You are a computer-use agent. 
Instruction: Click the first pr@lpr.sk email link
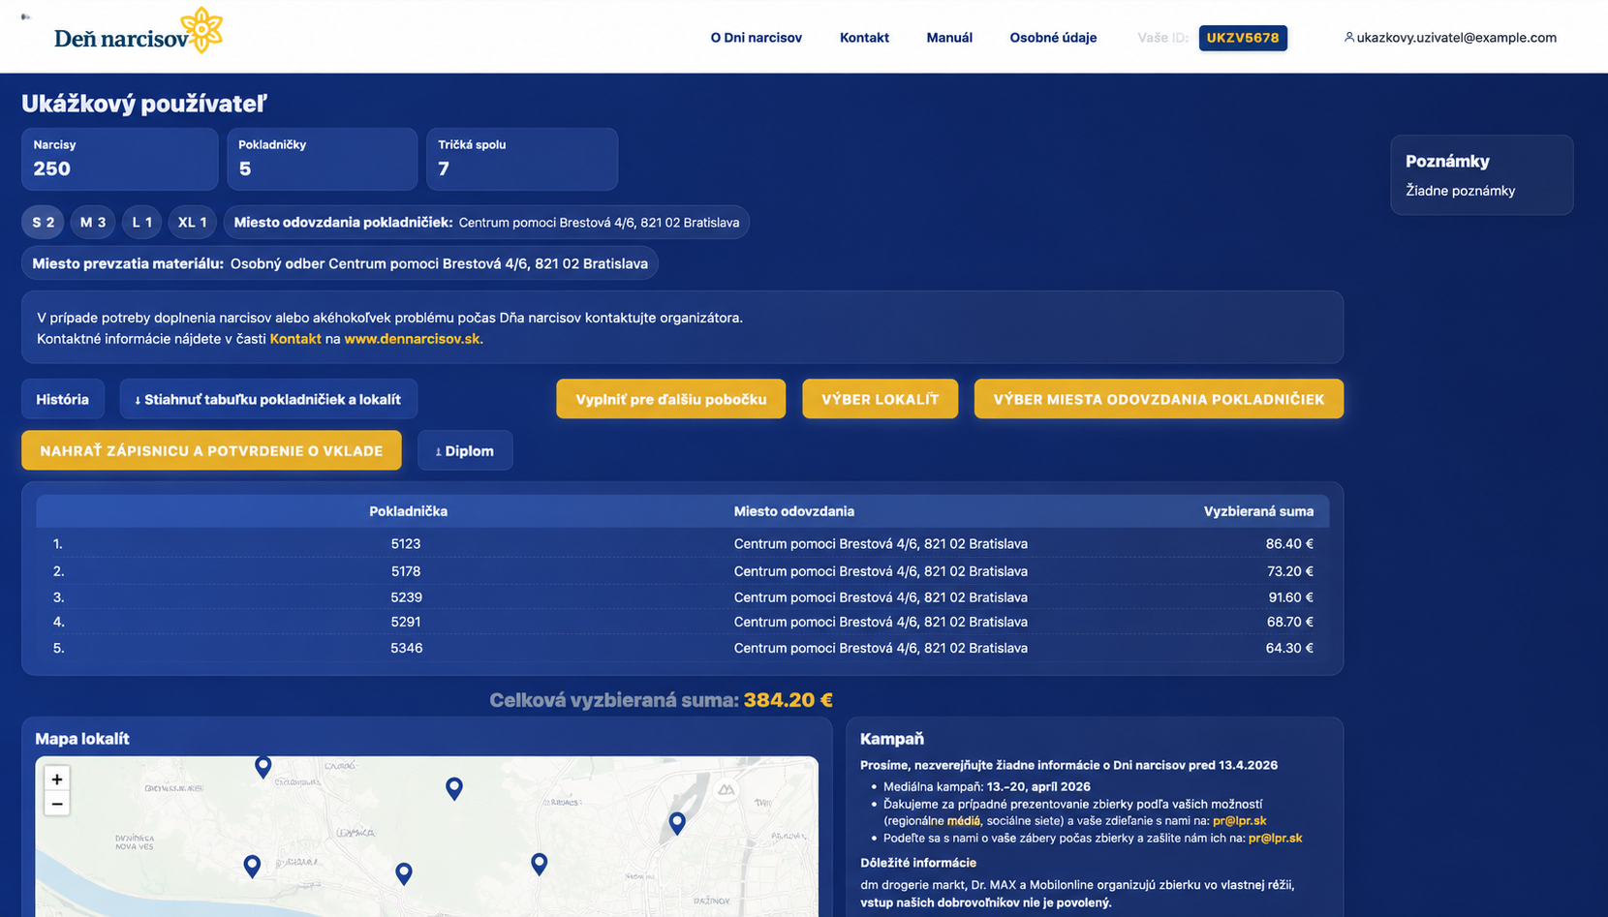point(1239,821)
